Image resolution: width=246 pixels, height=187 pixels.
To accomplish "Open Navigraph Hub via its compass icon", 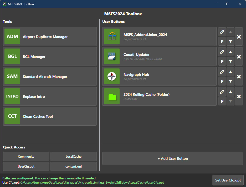I will pos(112,76).
